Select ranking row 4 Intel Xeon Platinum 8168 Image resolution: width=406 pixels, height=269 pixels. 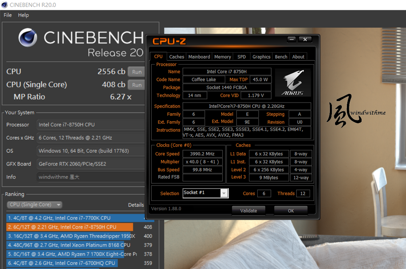pos(80,245)
